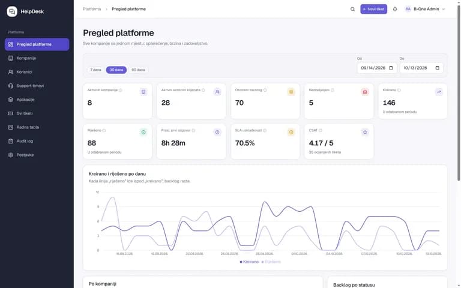
Task: Click the 4.17 / 5 CSAT value
Action: click(x=321, y=143)
